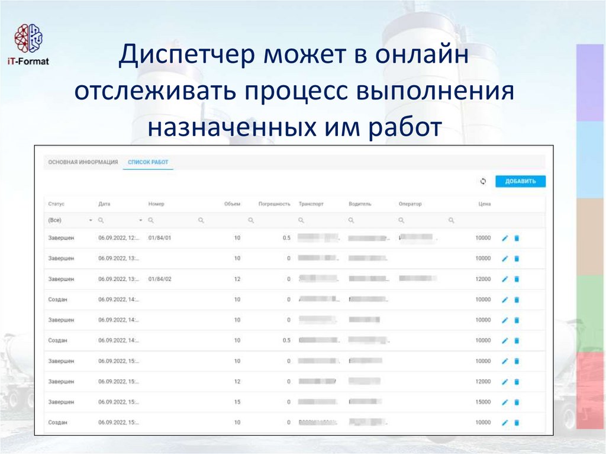This screenshot has height=454, width=606.
Task: Click the search field under Дата column
Action: pos(120,220)
